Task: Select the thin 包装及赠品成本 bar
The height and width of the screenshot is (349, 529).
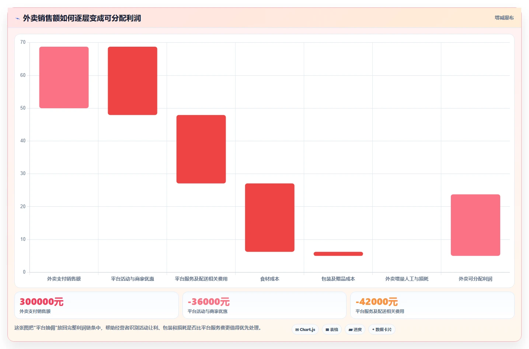Action: pos(338,254)
